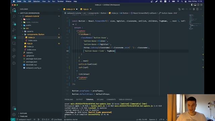Click Live Share in status bar
The image size is (215, 121).
57,120
